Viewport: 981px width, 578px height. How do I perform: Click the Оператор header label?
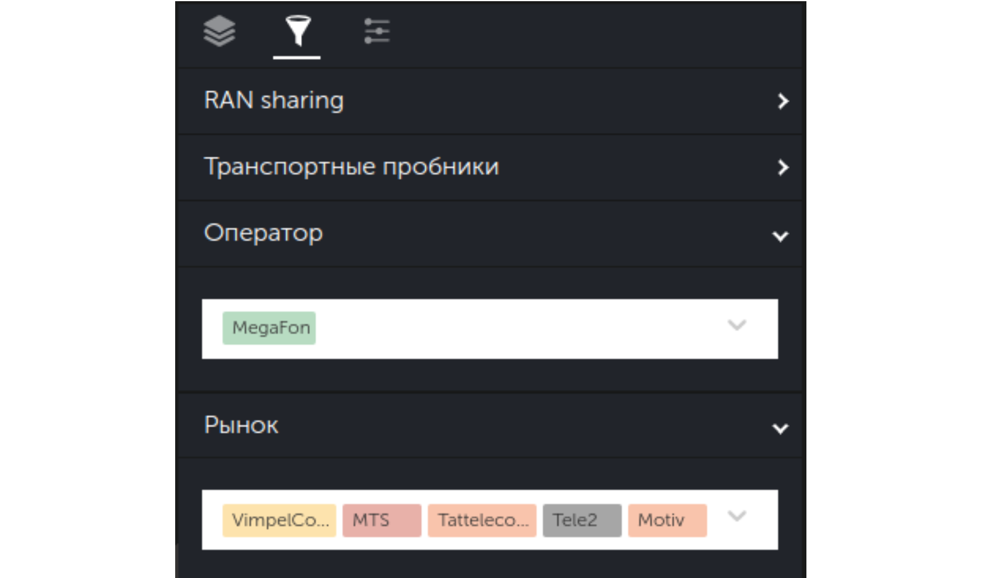pyautogui.click(x=264, y=233)
